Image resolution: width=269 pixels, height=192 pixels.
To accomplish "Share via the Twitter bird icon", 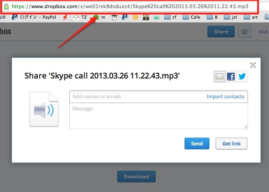I will [242, 77].
